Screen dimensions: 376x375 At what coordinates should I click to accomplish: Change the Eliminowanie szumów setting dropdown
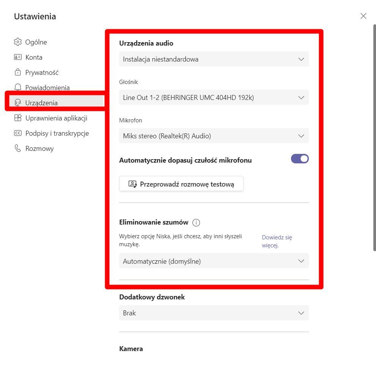point(214,261)
